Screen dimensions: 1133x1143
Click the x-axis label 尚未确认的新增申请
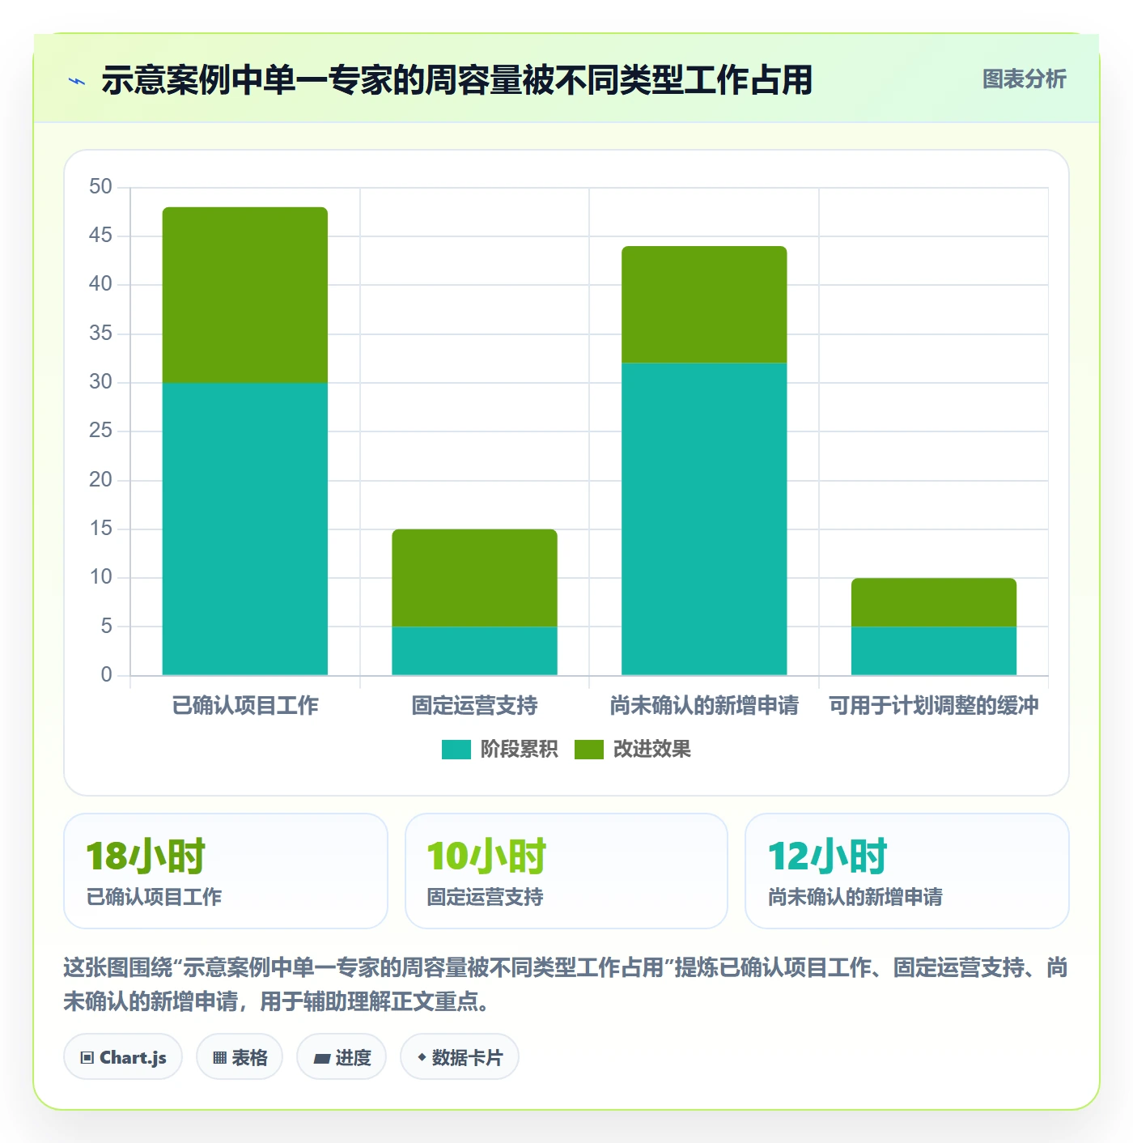coord(704,706)
